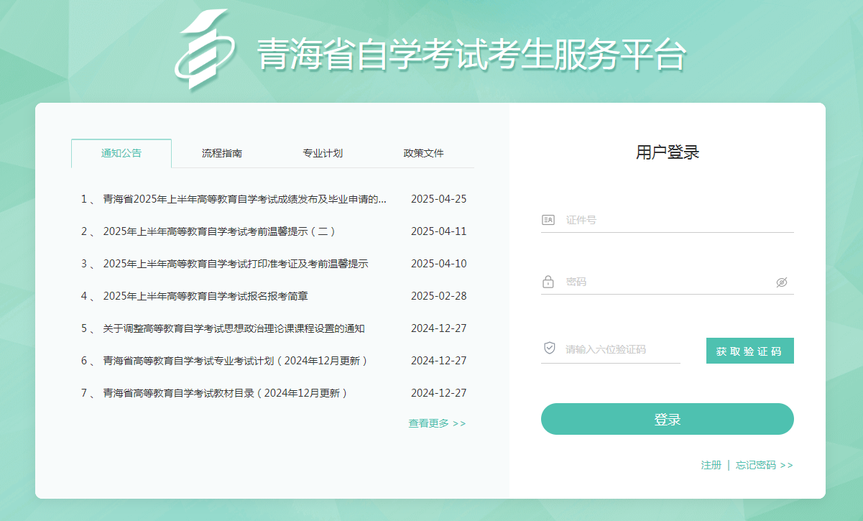Image resolution: width=863 pixels, height=521 pixels.
Task: Click the lock icon beside password field
Action: coord(548,282)
